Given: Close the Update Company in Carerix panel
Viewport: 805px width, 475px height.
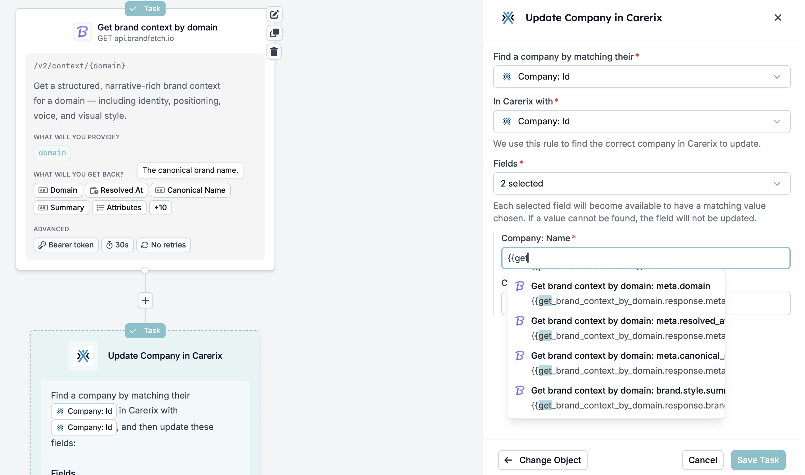Looking at the screenshot, I should point(777,18).
